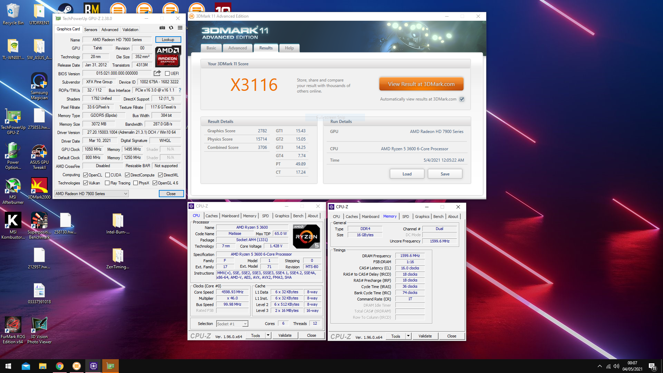Open MSI Afterburner desktop icon
Screen dimensions: 663x373
(x=13, y=191)
